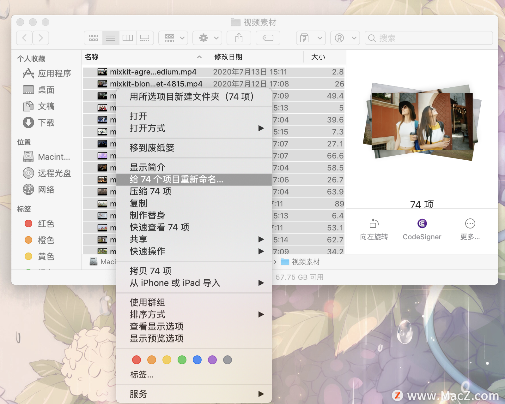The width and height of the screenshot is (505, 404).
Task: Click the CodeSigner quick action
Action: click(422, 229)
